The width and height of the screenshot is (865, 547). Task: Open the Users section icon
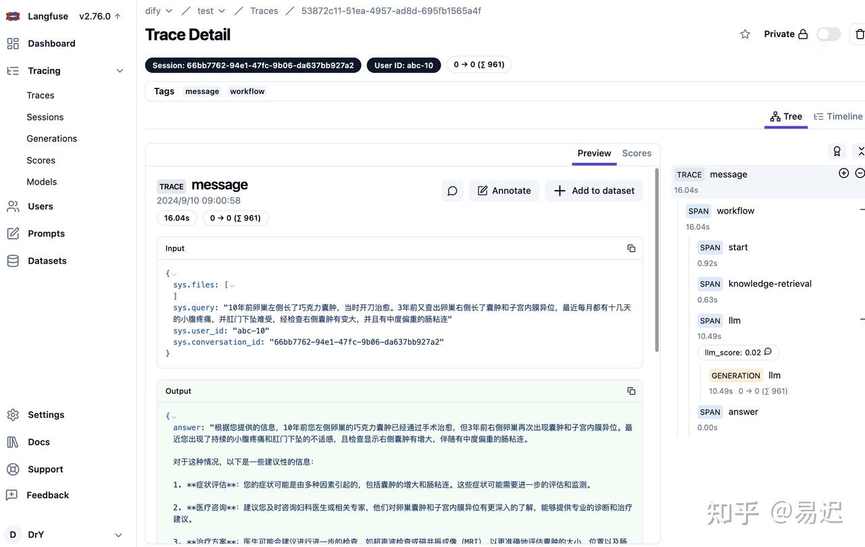click(x=13, y=206)
